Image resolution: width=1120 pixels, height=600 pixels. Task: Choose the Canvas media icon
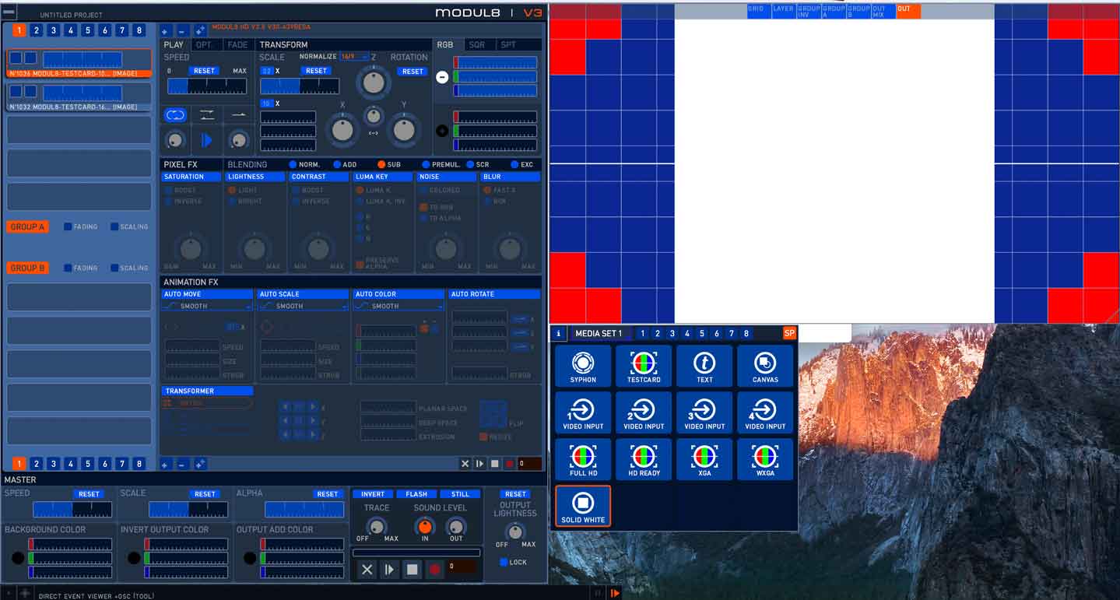pos(765,366)
